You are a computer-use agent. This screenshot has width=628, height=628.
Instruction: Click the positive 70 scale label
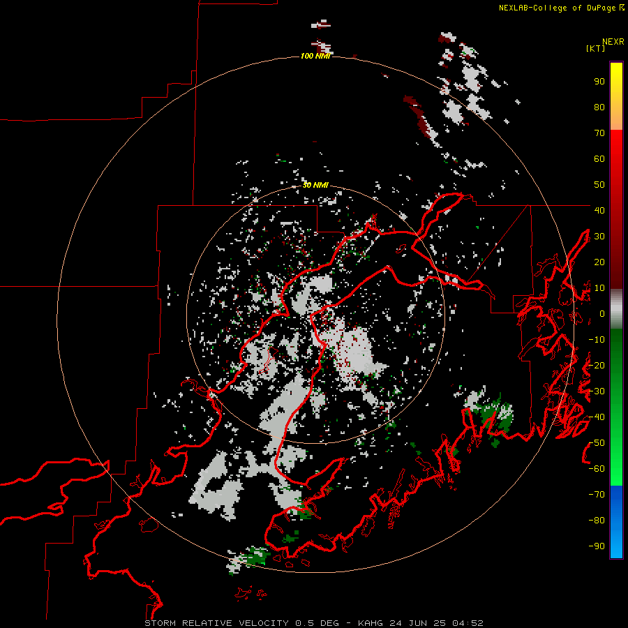coord(599,133)
